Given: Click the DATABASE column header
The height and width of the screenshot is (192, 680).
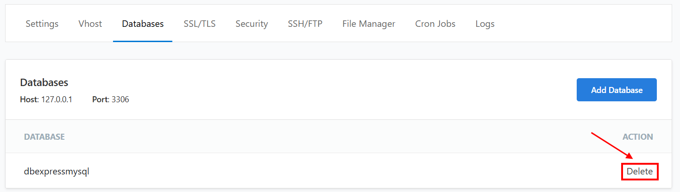Looking at the screenshot, I should [x=44, y=137].
